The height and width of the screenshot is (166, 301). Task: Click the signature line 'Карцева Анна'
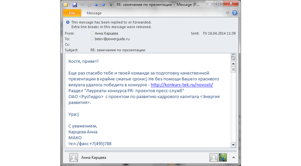point(83,132)
